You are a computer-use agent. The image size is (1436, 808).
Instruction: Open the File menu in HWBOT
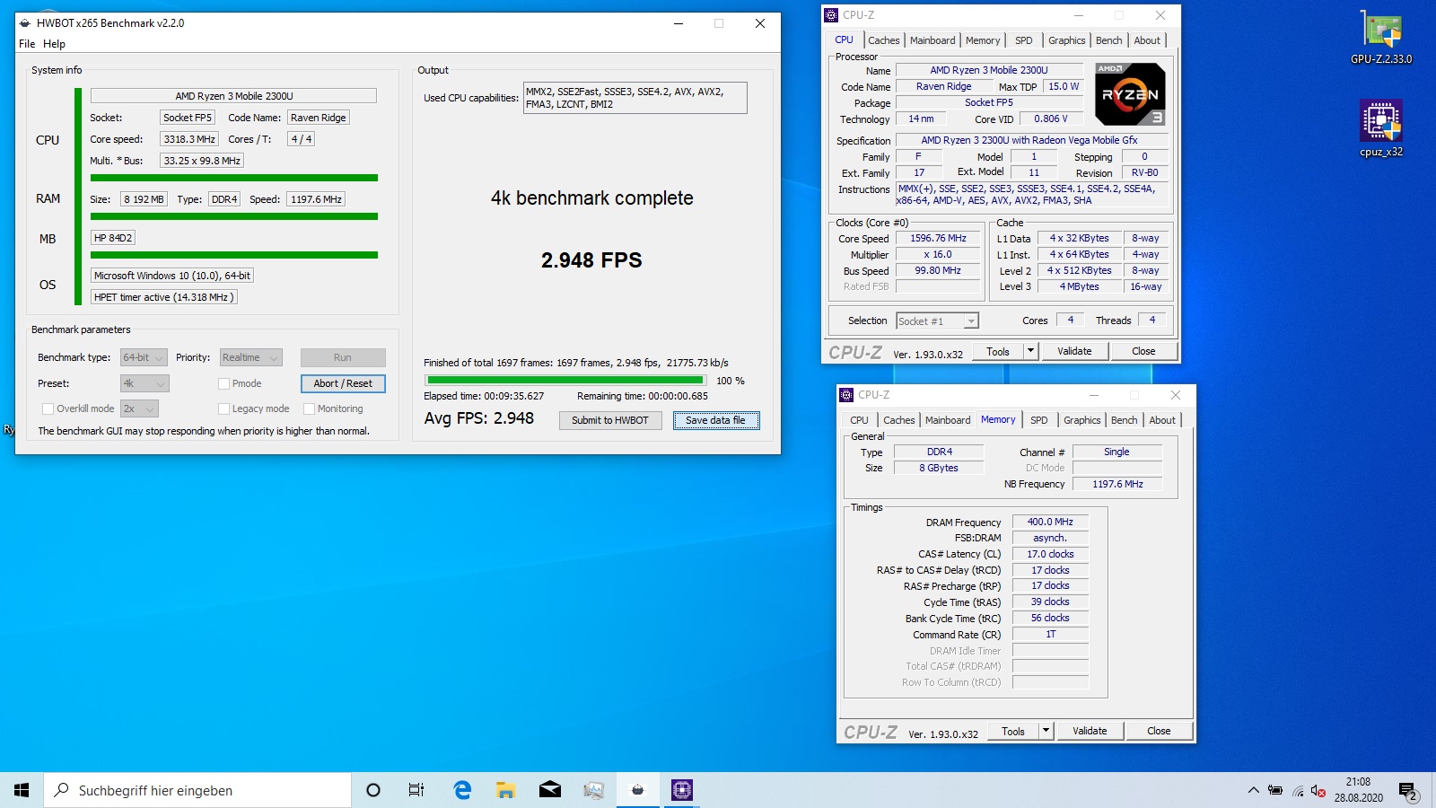click(x=27, y=44)
